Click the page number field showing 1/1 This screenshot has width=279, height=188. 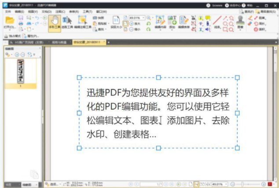coord(151,184)
